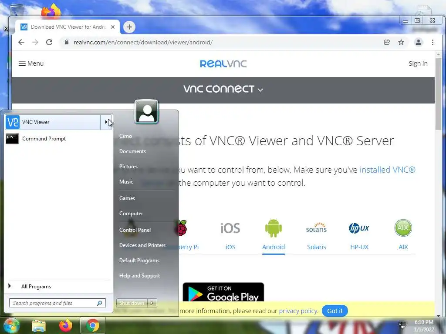Image resolution: width=446 pixels, height=334 pixels.
Task: Select the iOS platform icon
Action: point(230,228)
